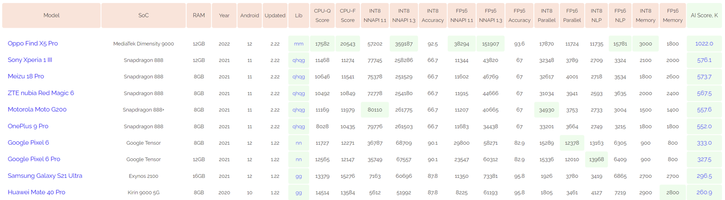Click AI score 552.0 for OnePlus

[x=704, y=127]
